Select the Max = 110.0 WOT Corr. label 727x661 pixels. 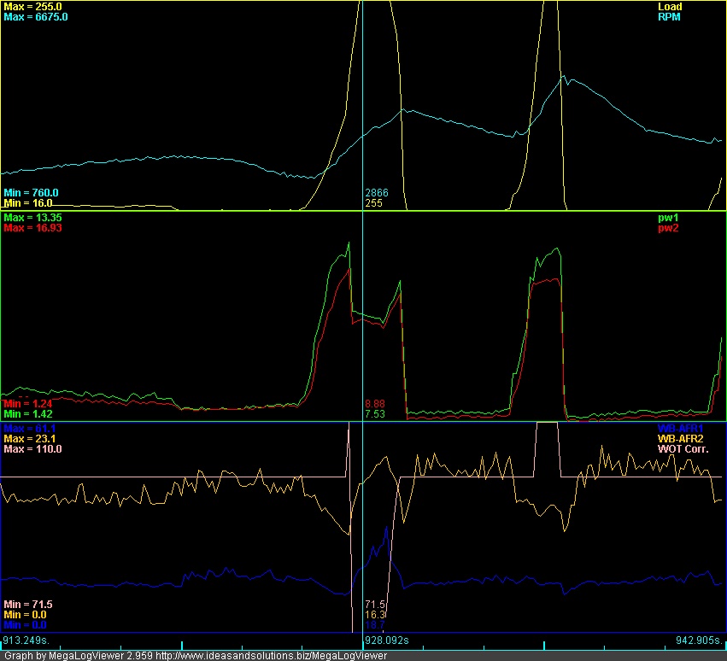pos(33,448)
